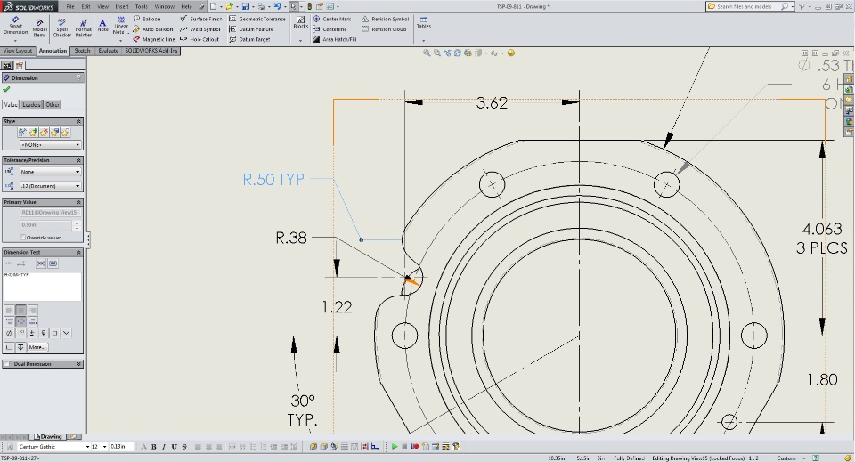Open the .12 (Document) precision dropdown

[50, 186]
